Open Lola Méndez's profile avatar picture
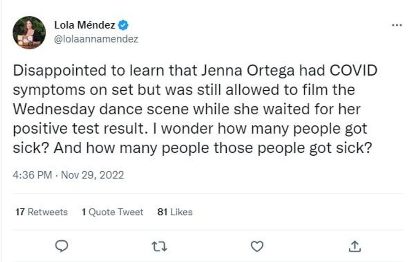Image resolution: width=413 pixels, height=262 pixels. pos(29,32)
